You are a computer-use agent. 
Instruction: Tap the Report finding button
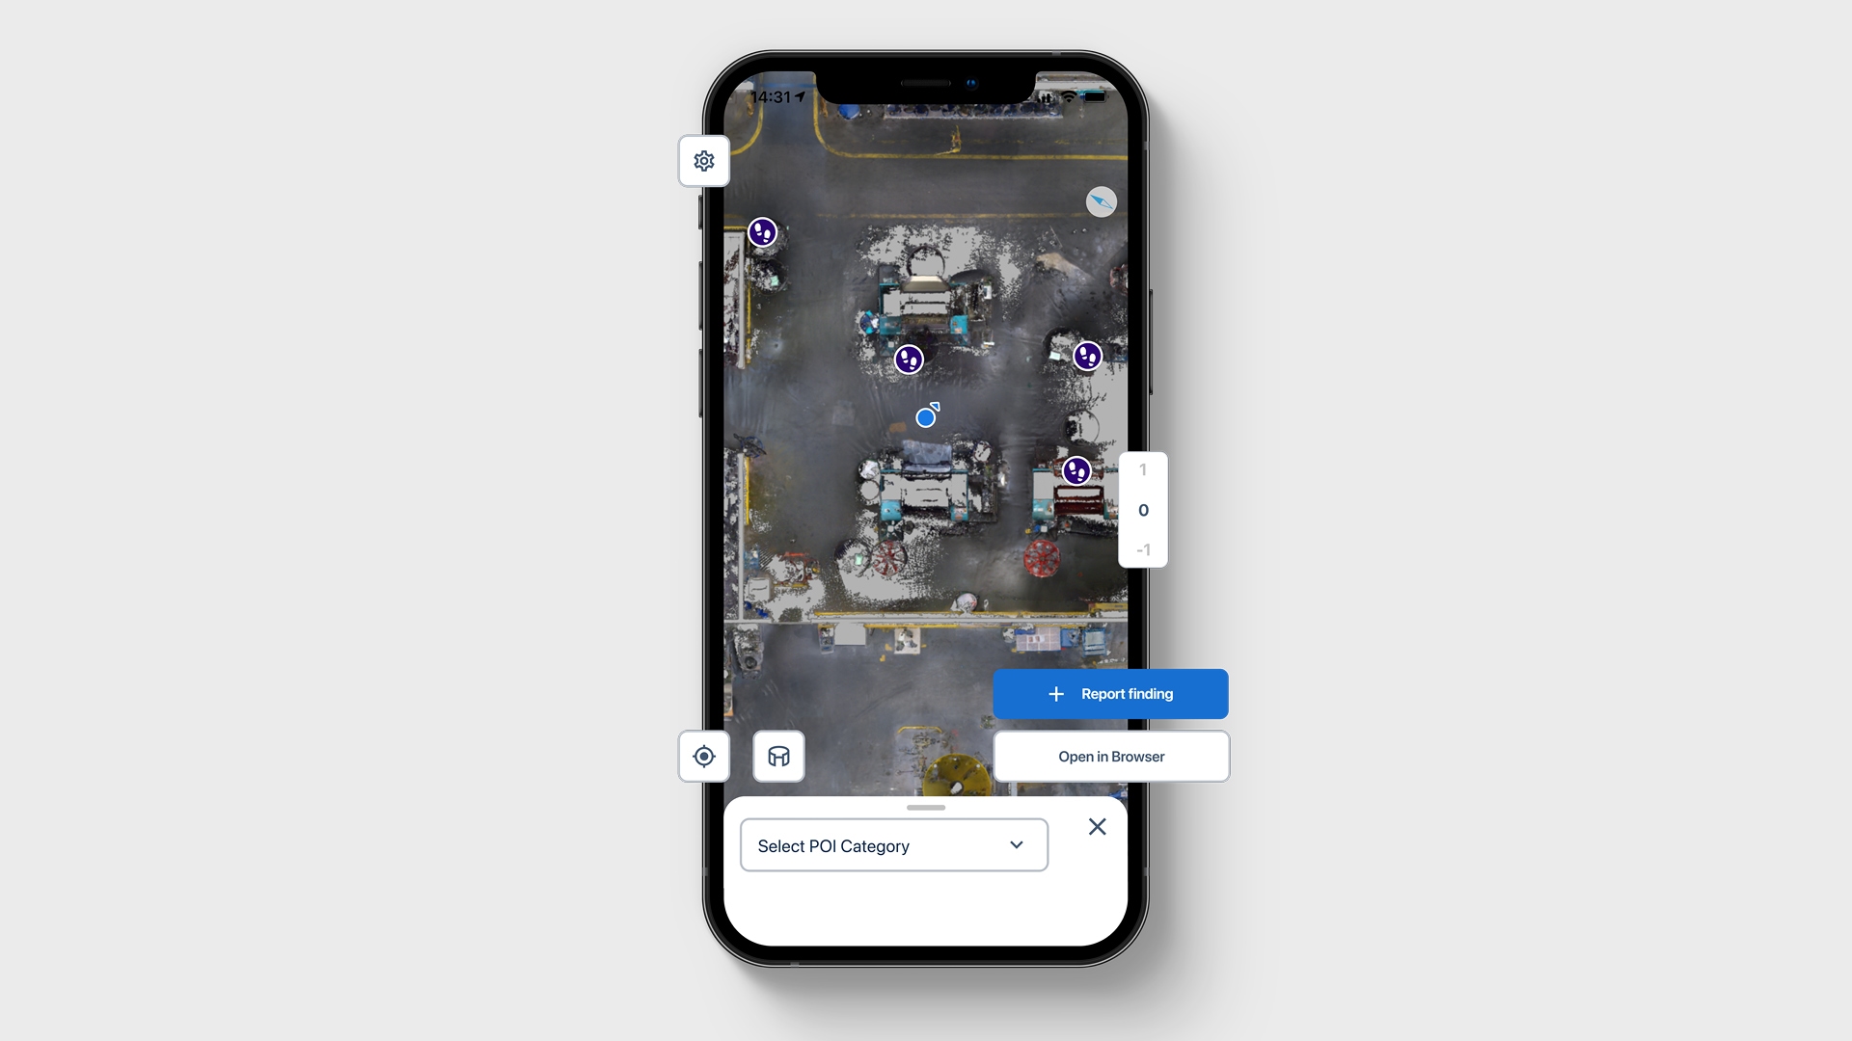pyautogui.click(x=1110, y=693)
